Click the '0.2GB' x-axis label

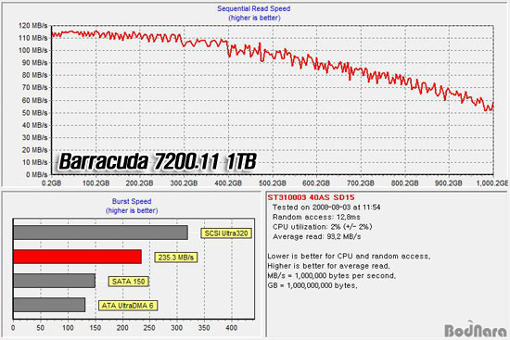(51, 183)
